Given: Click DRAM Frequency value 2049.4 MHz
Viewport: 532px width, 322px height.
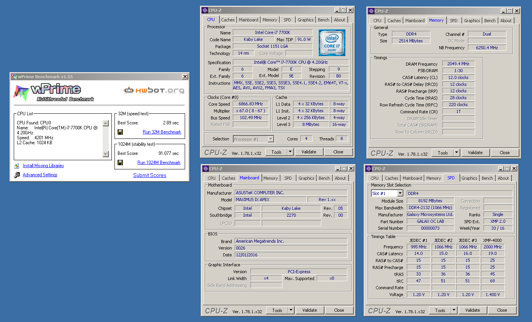Looking at the screenshot, I should pos(458,64).
